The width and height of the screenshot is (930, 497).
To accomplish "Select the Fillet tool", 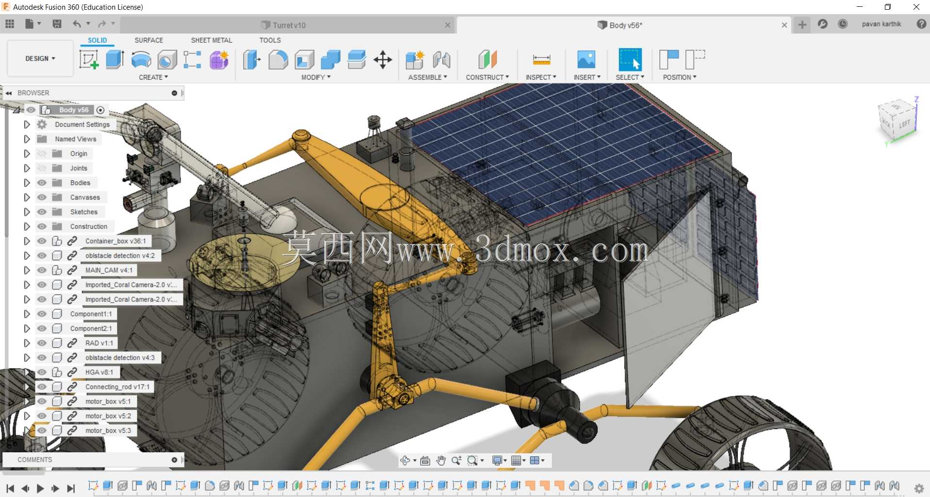I will pos(278,60).
